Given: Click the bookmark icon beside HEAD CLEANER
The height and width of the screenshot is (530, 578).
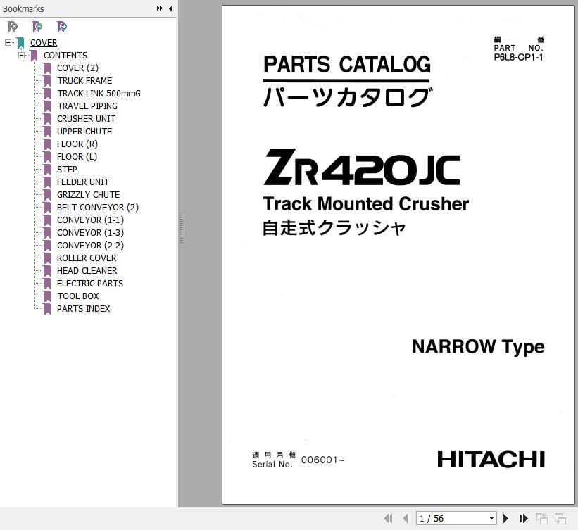Looking at the screenshot, I should (46, 271).
